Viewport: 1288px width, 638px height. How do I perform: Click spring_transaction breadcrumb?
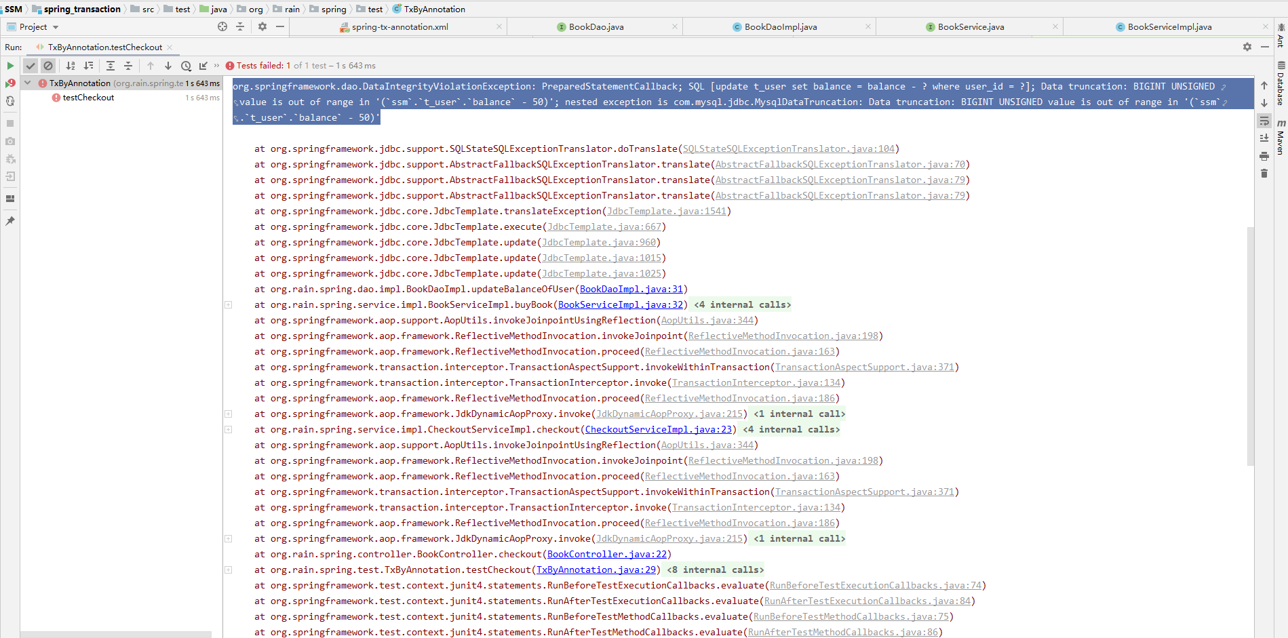tap(81, 9)
